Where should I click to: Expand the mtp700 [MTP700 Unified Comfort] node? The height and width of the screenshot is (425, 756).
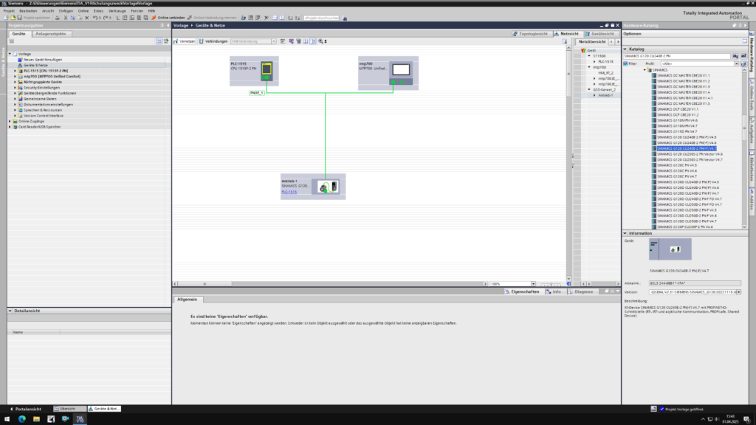(x=15, y=76)
